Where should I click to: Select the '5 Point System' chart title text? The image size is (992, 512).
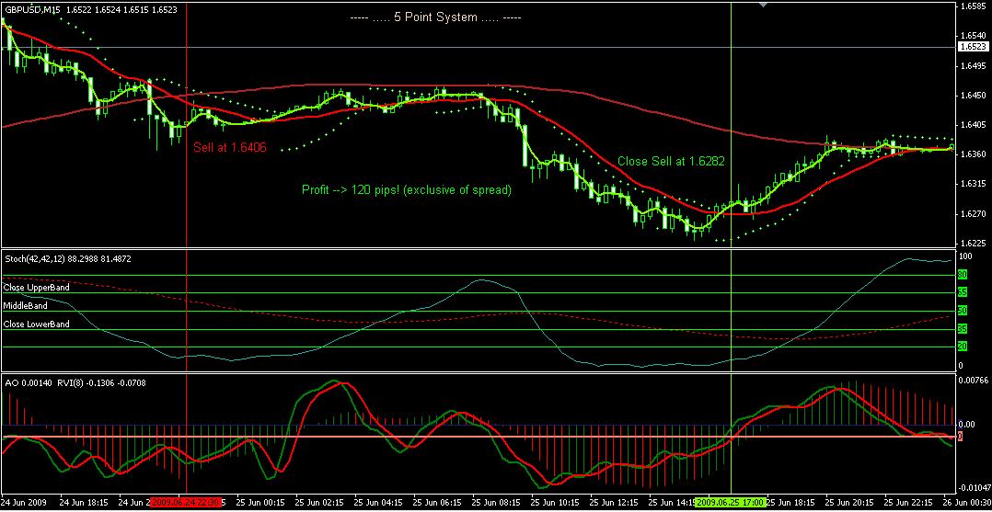(435, 17)
